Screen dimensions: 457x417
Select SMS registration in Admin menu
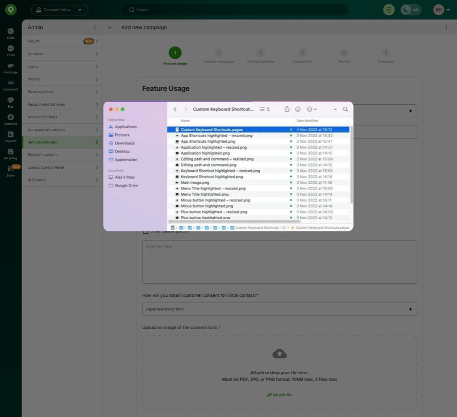coord(62,142)
